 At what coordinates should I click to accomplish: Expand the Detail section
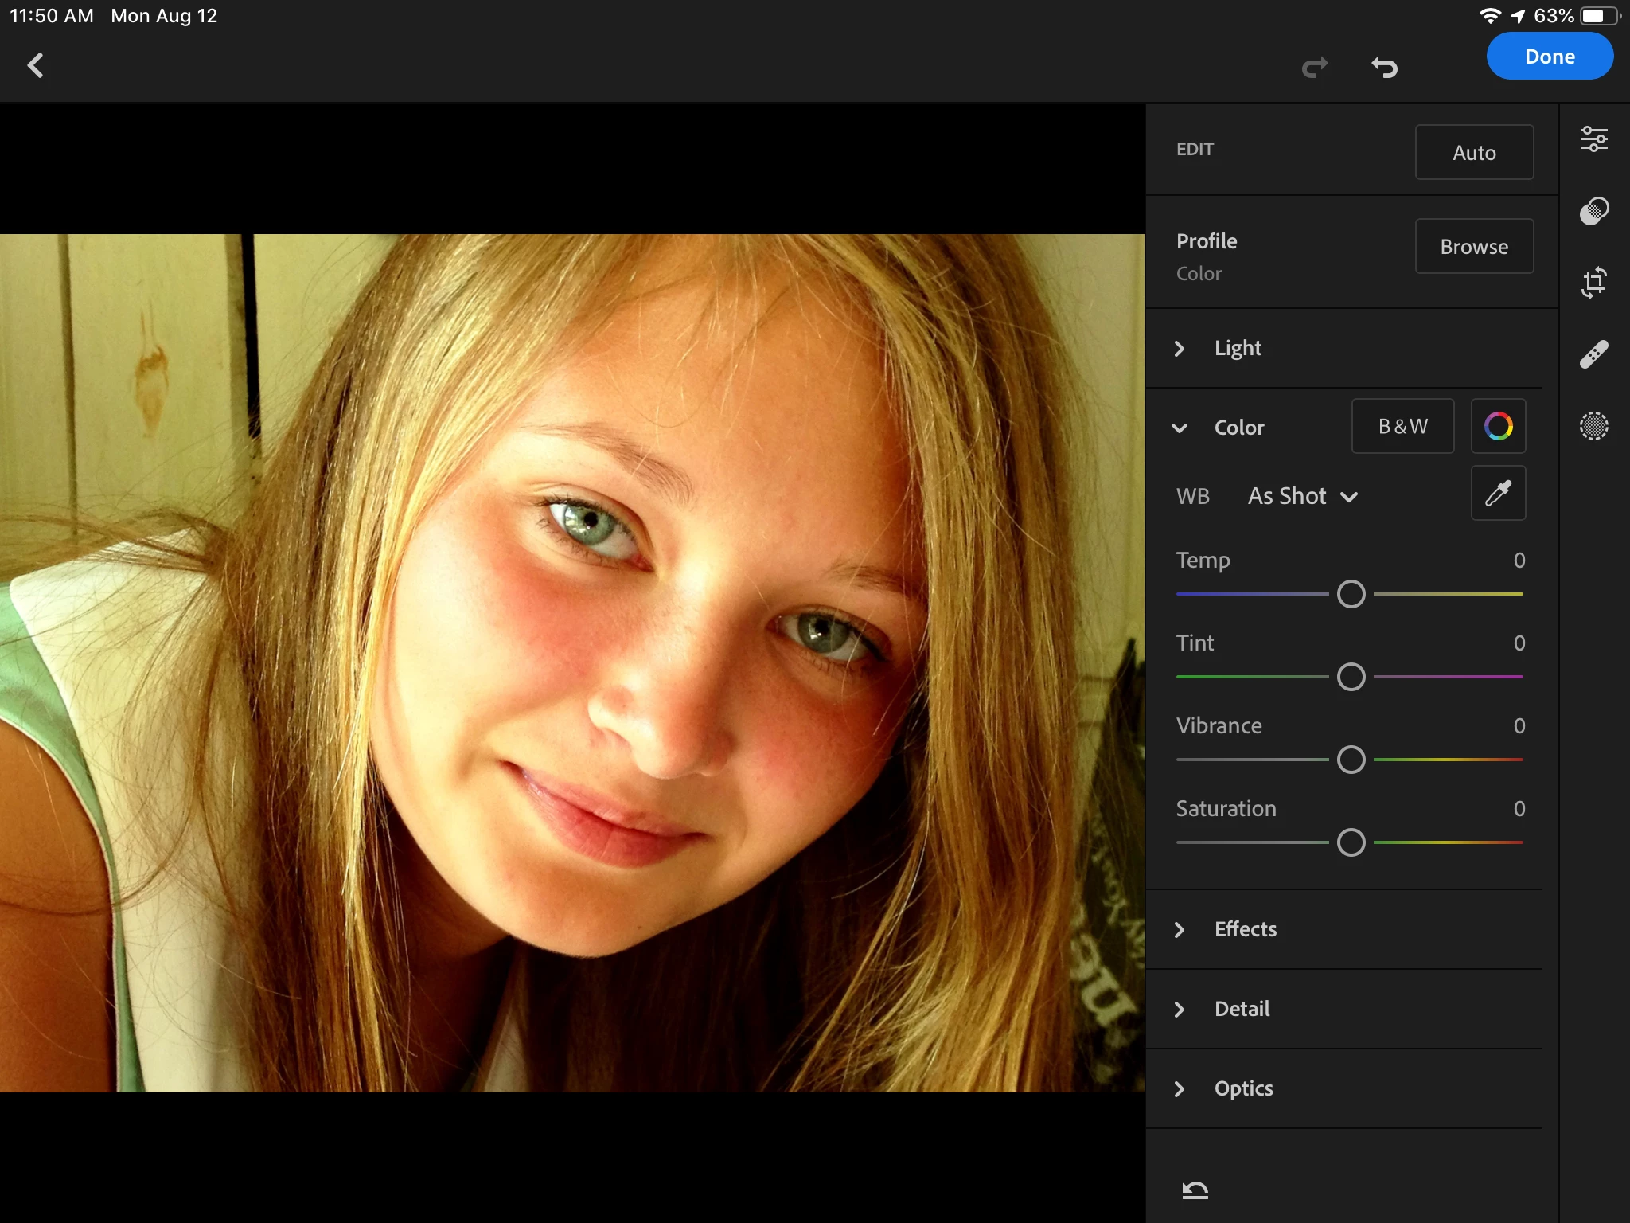1242,1009
